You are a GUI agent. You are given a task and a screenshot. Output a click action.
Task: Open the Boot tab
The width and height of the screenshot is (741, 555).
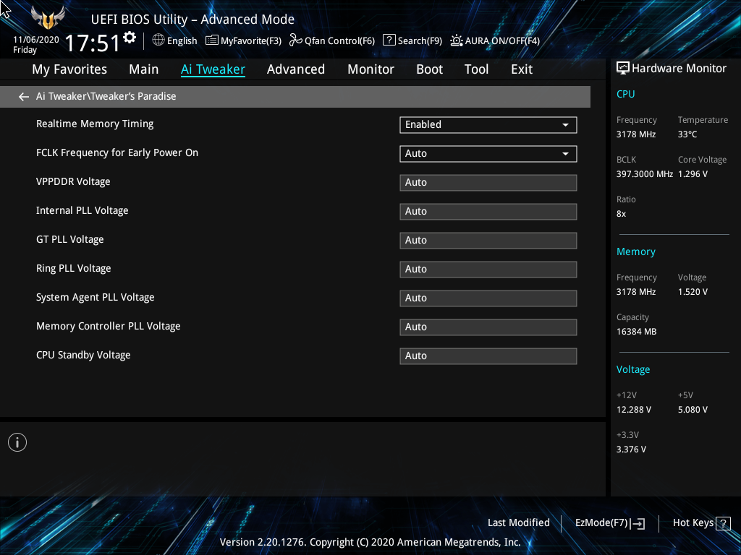click(430, 69)
